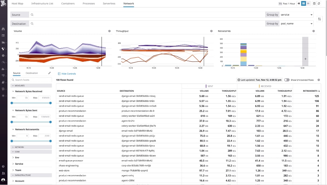Expand the Env facet
Viewport: 327px width, 185px height.
[16, 158]
